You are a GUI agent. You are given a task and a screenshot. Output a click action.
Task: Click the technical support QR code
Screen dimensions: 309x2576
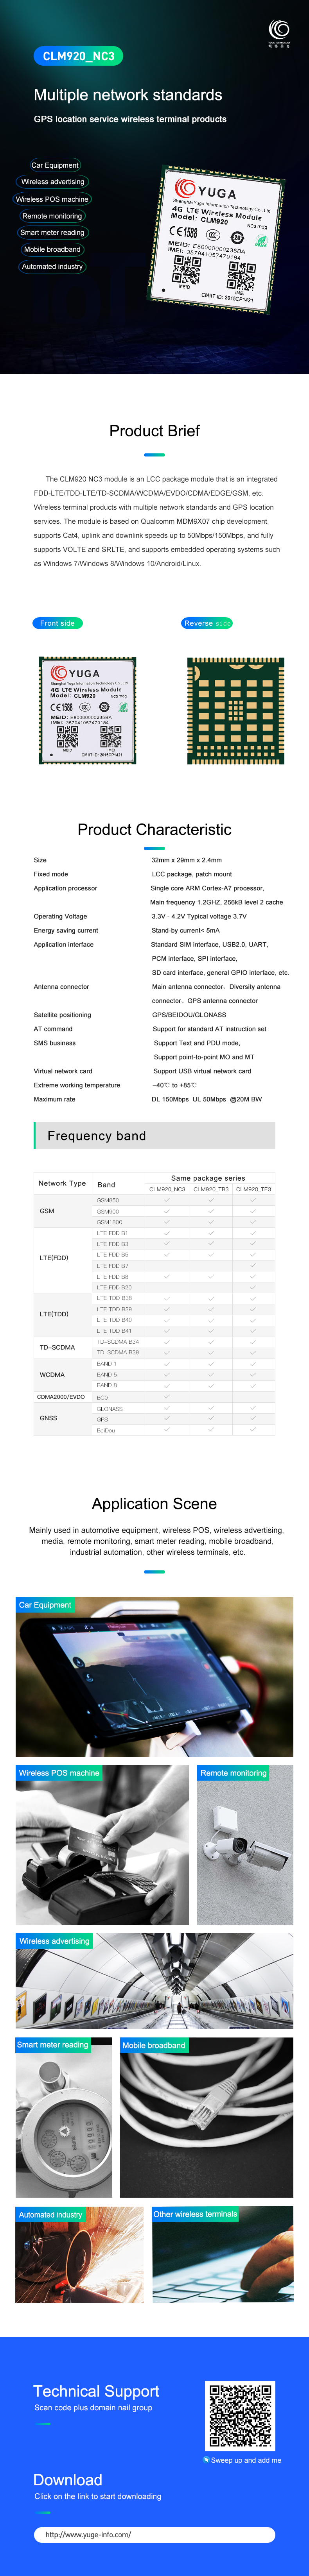pyautogui.click(x=240, y=2415)
